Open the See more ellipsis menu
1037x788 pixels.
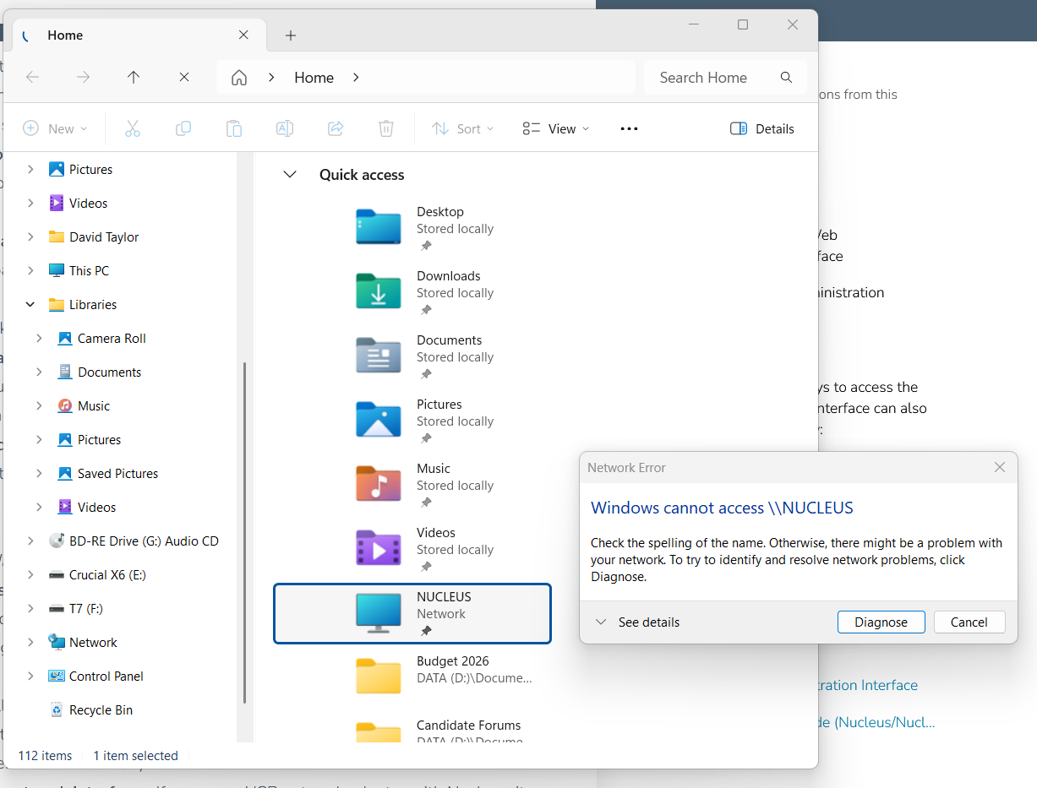629,128
